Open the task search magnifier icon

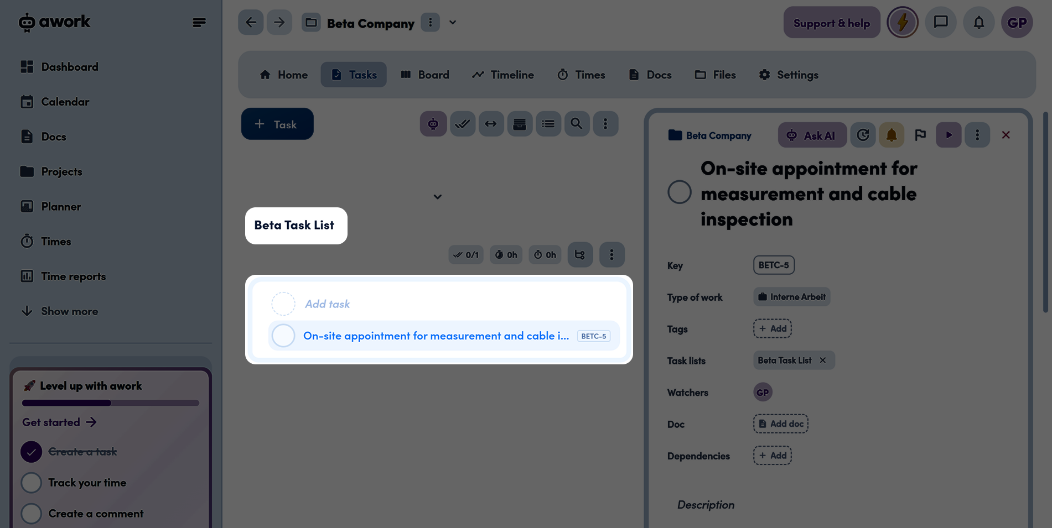(x=576, y=124)
